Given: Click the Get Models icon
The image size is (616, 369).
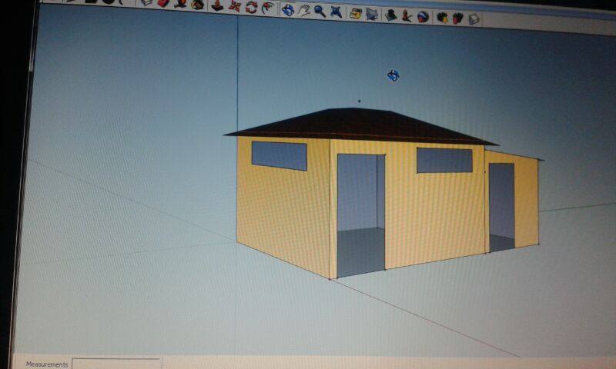Looking at the screenshot, I should [442, 18].
